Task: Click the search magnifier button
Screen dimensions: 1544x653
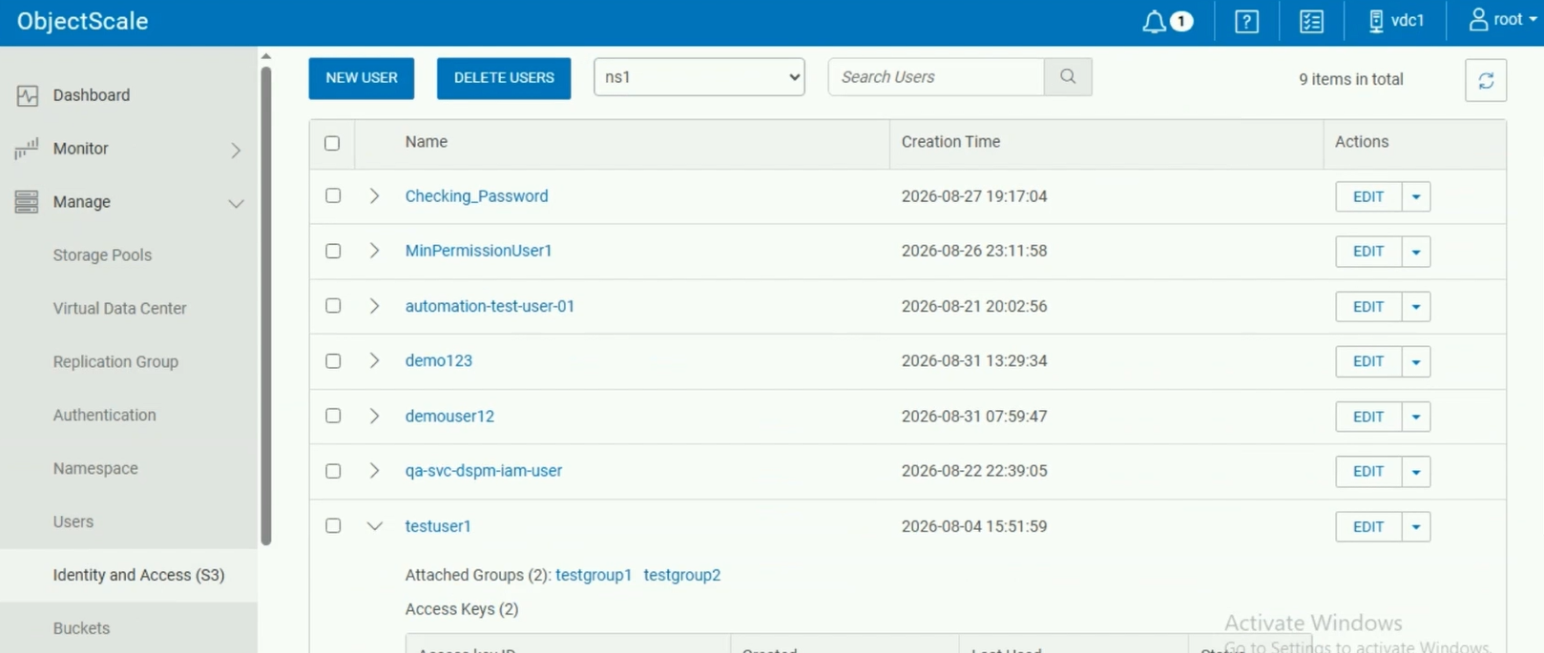Action: [x=1068, y=77]
